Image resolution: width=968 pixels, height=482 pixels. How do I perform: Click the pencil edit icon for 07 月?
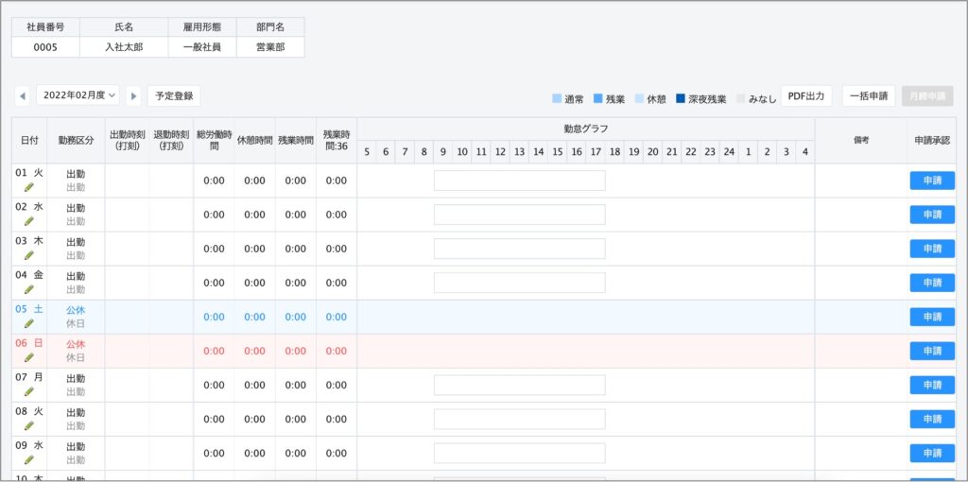pos(29,391)
